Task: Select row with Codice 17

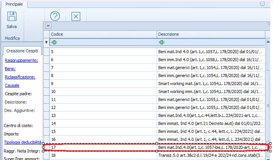Action: [x=103, y=147]
